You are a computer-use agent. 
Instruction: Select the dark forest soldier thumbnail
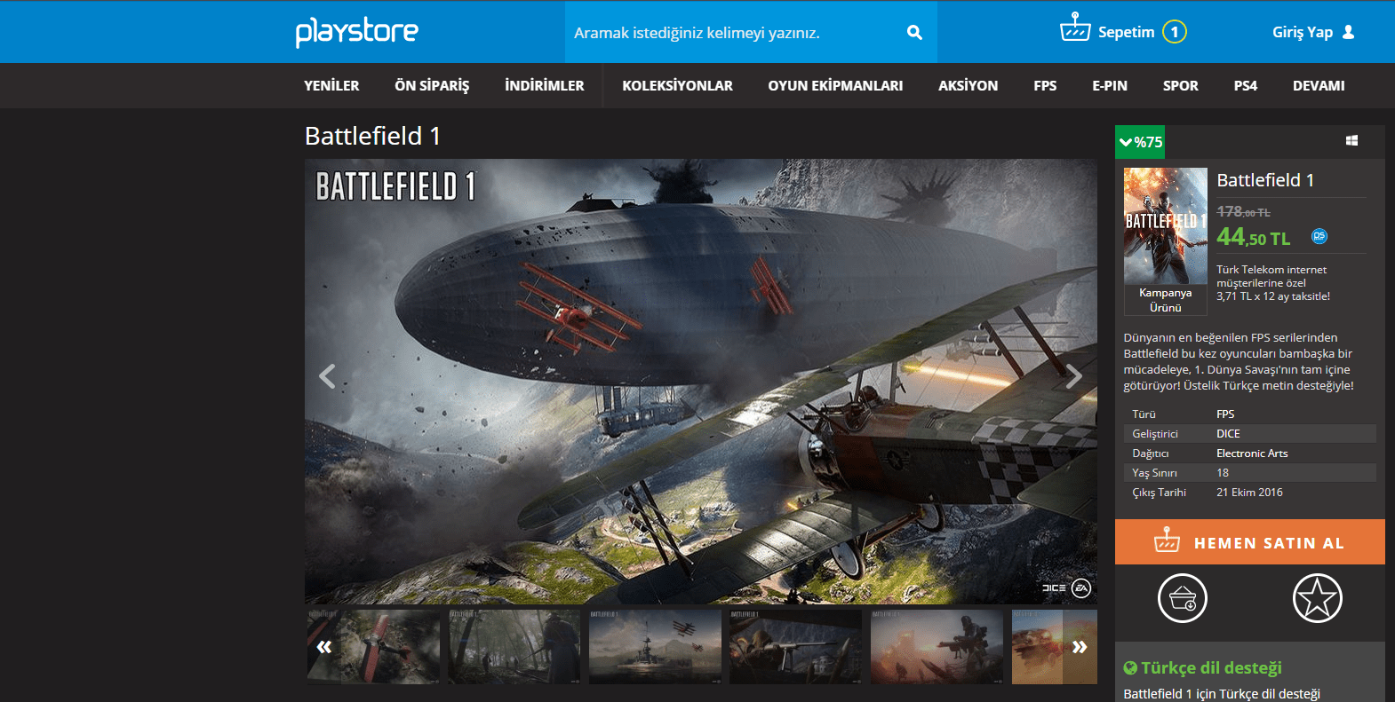click(514, 647)
